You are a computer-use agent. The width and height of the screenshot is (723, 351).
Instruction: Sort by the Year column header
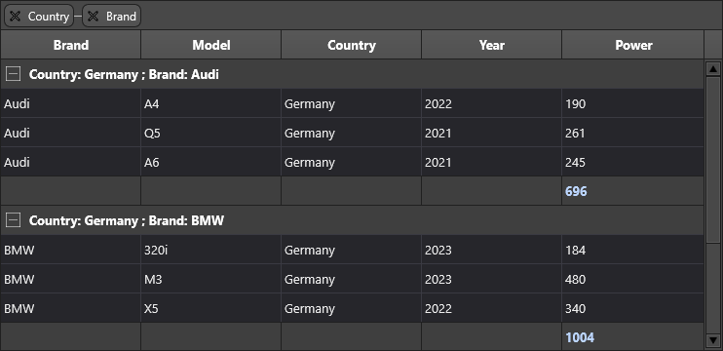tap(491, 45)
